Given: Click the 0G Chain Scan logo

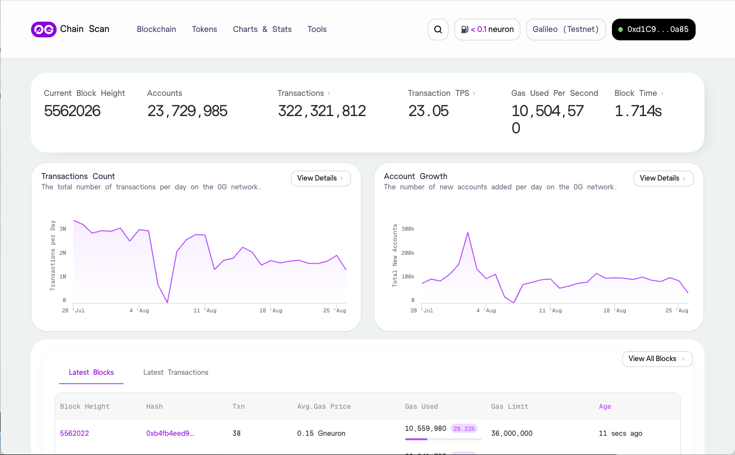Looking at the screenshot, I should pos(44,30).
